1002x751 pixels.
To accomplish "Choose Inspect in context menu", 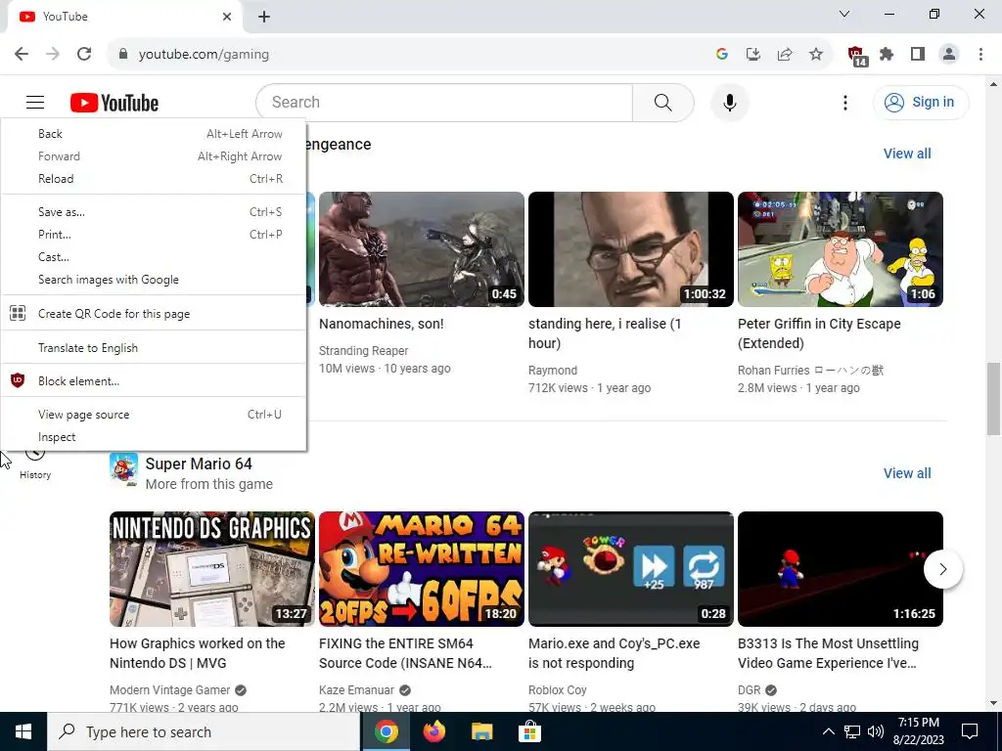I will click(x=154, y=437).
